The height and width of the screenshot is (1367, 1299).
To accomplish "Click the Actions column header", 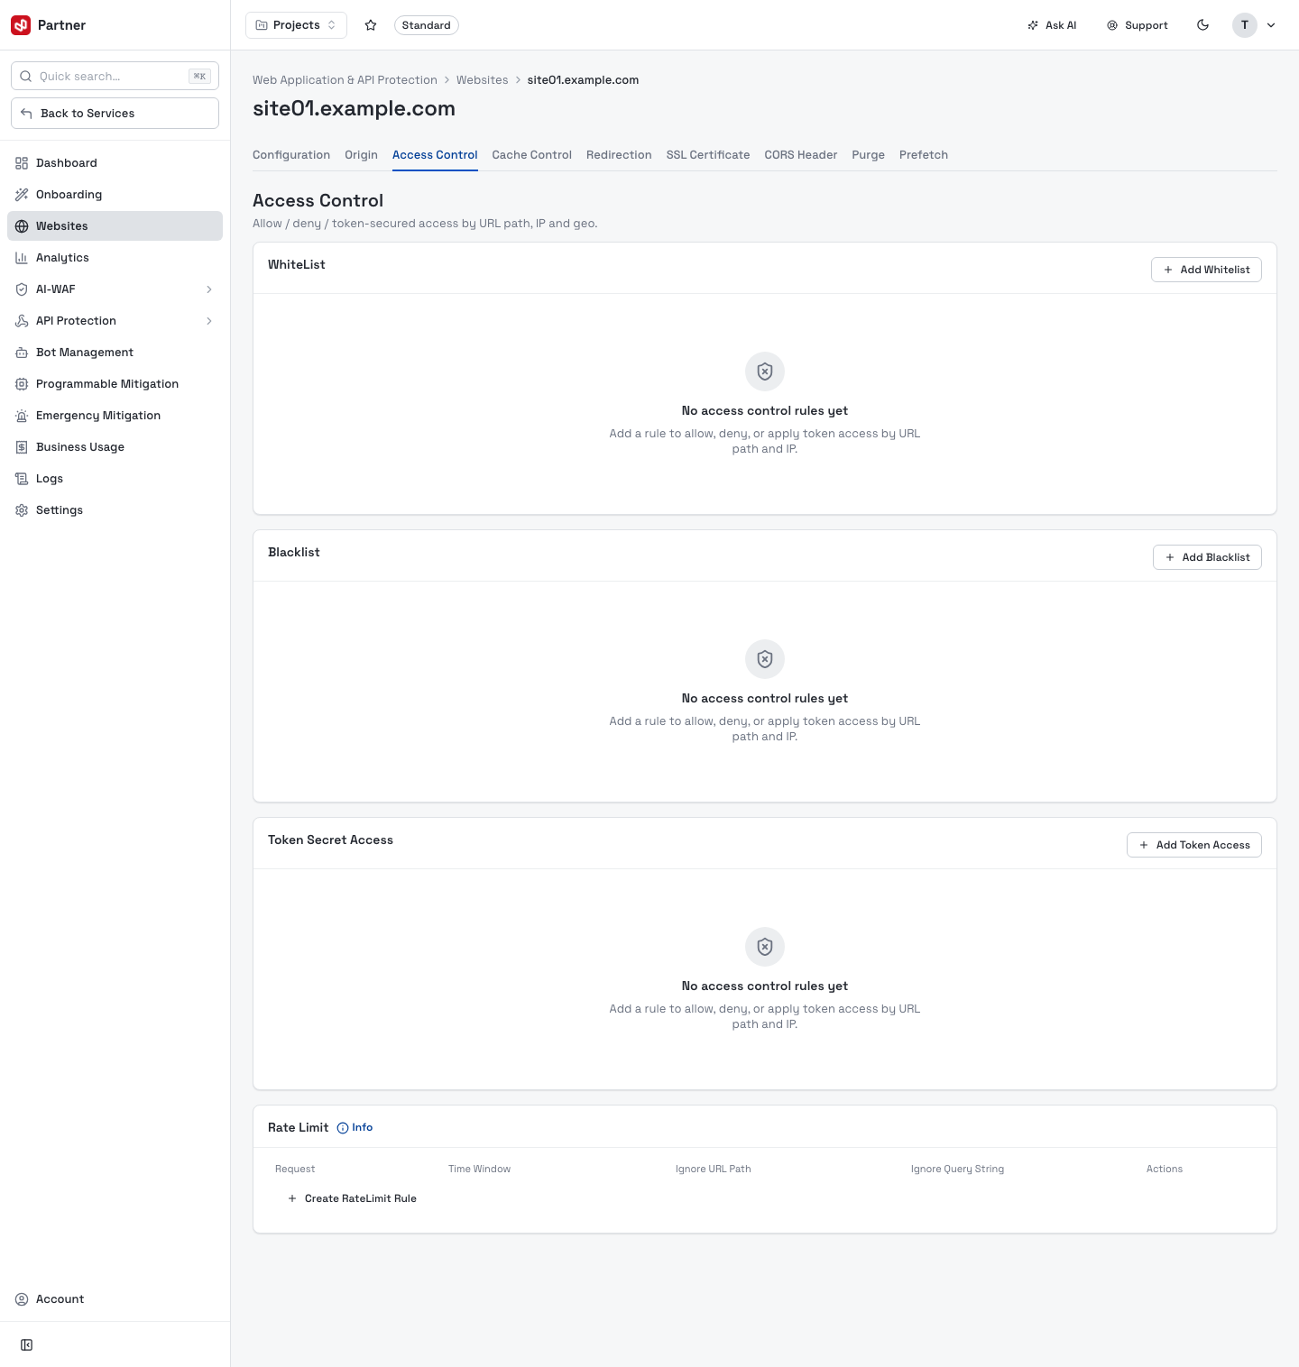I will coord(1165,1169).
